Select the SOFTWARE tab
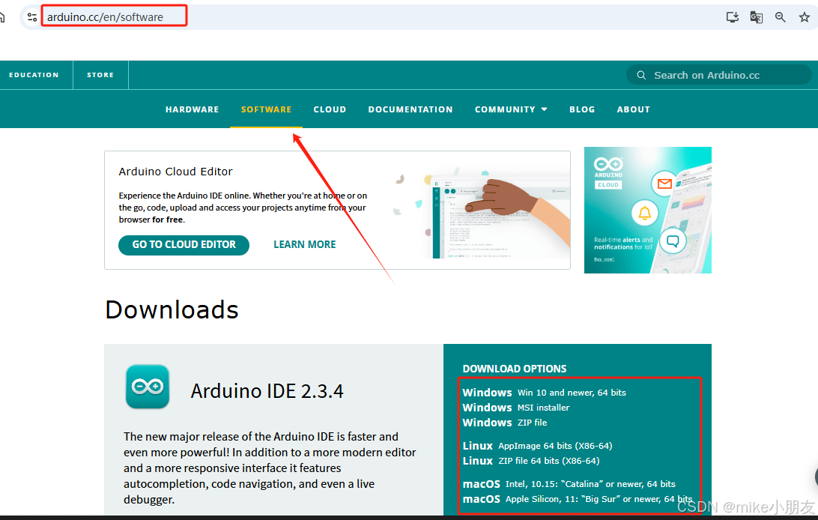Viewport: 818px width, 520px height. (x=266, y=109)
